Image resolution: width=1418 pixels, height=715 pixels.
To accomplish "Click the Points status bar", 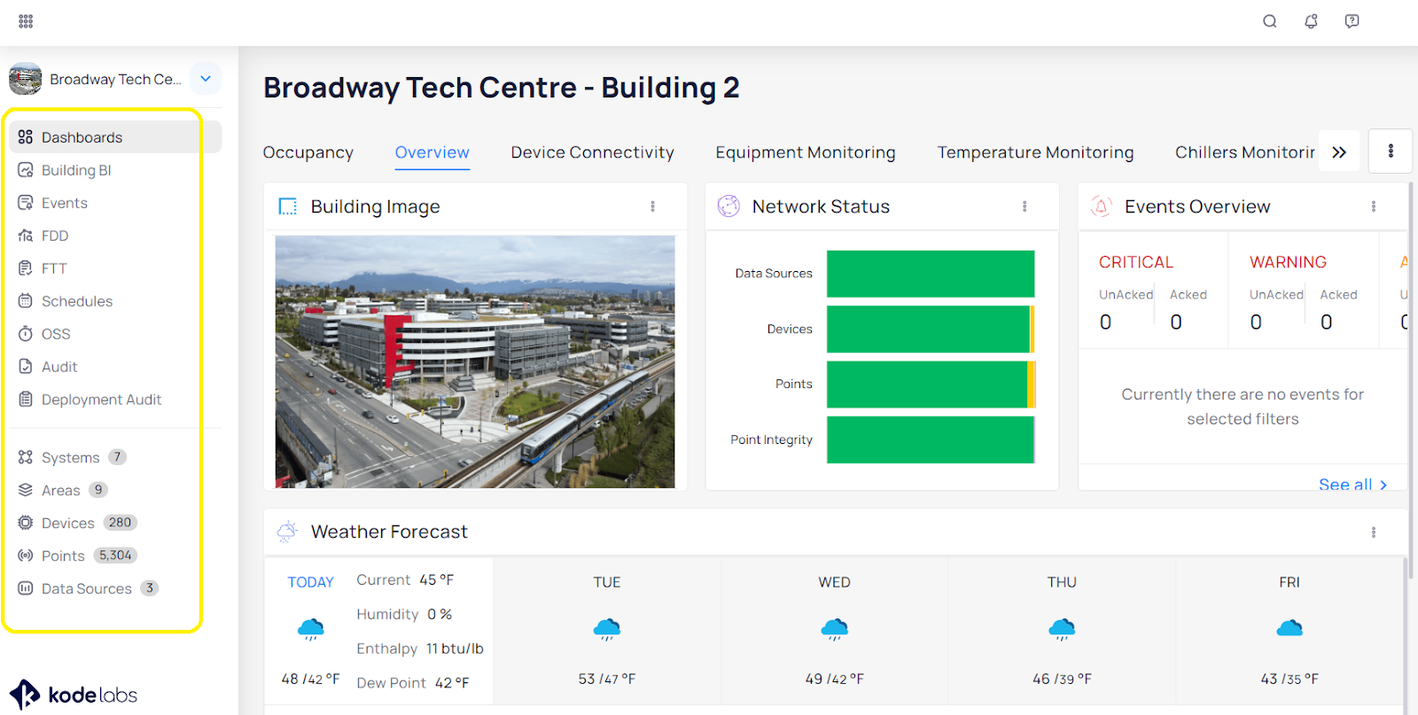I will click(x=931, y=384).
